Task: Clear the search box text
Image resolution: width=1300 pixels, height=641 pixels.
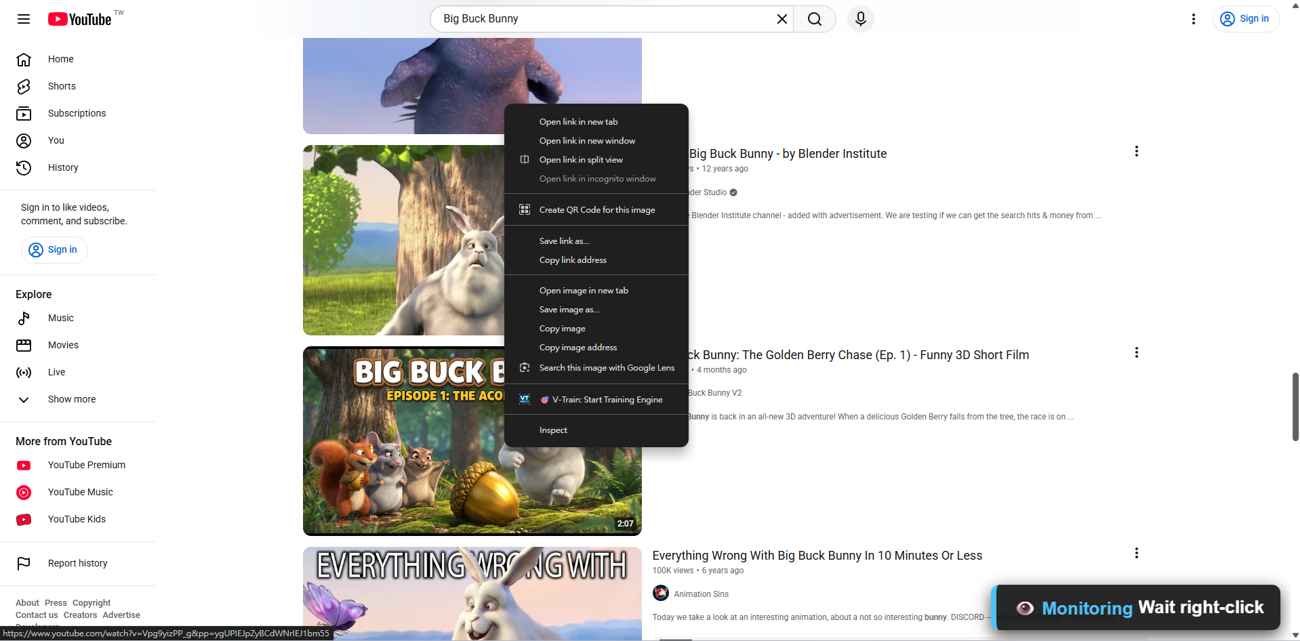Action: 781,19
